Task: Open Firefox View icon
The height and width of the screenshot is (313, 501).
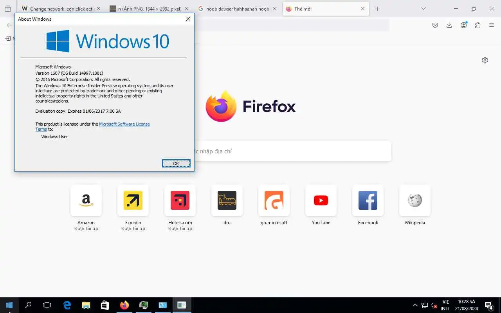Action: tap(8, 9)
